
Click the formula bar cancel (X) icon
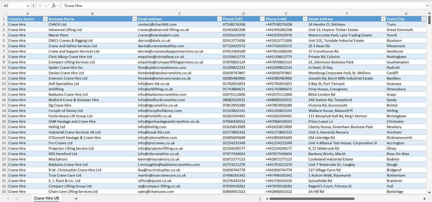point(40,6)
